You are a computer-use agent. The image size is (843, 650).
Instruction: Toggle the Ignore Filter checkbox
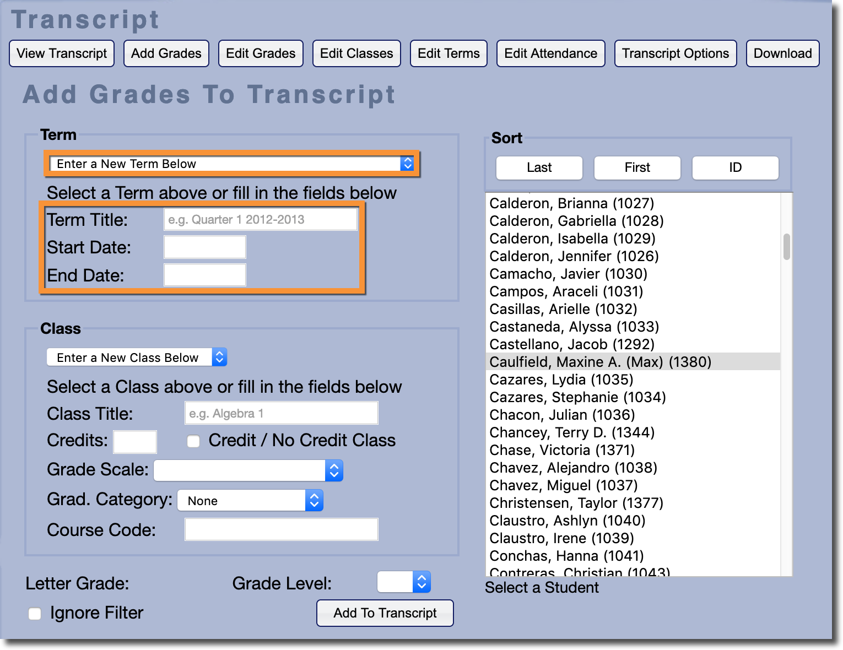35,614
